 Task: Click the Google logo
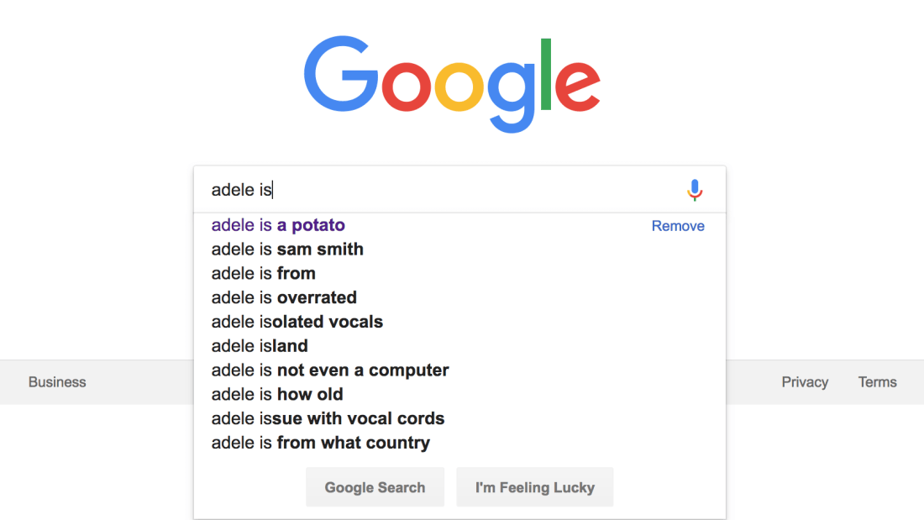452,84
